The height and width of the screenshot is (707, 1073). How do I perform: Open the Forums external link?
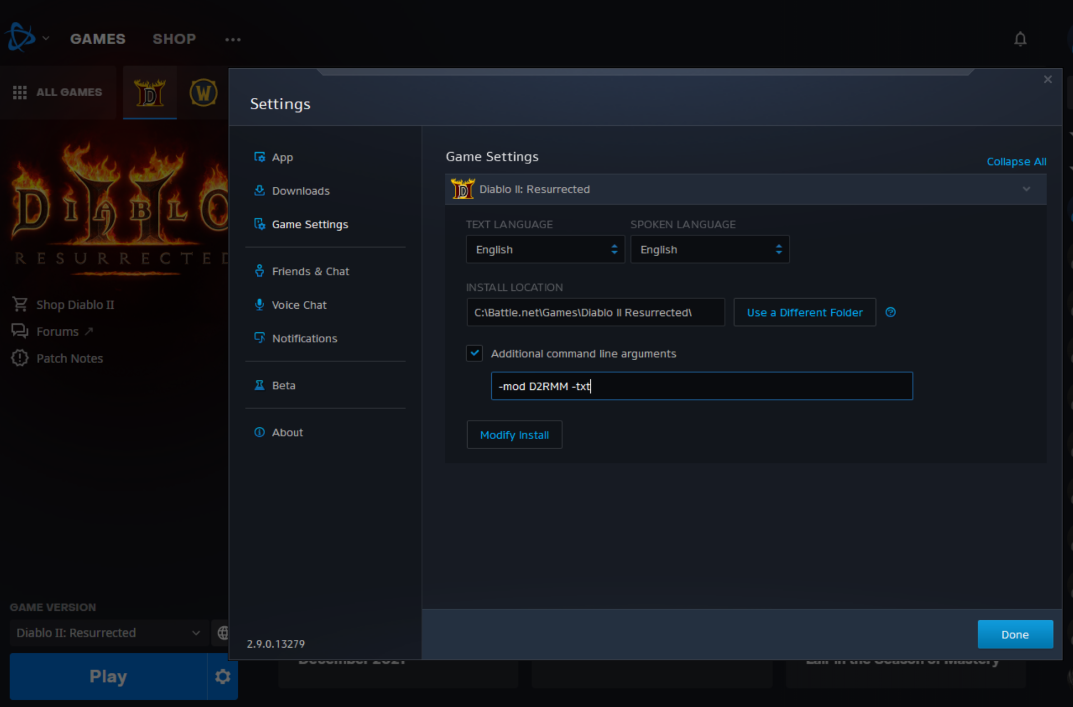[x=57, y=332]
